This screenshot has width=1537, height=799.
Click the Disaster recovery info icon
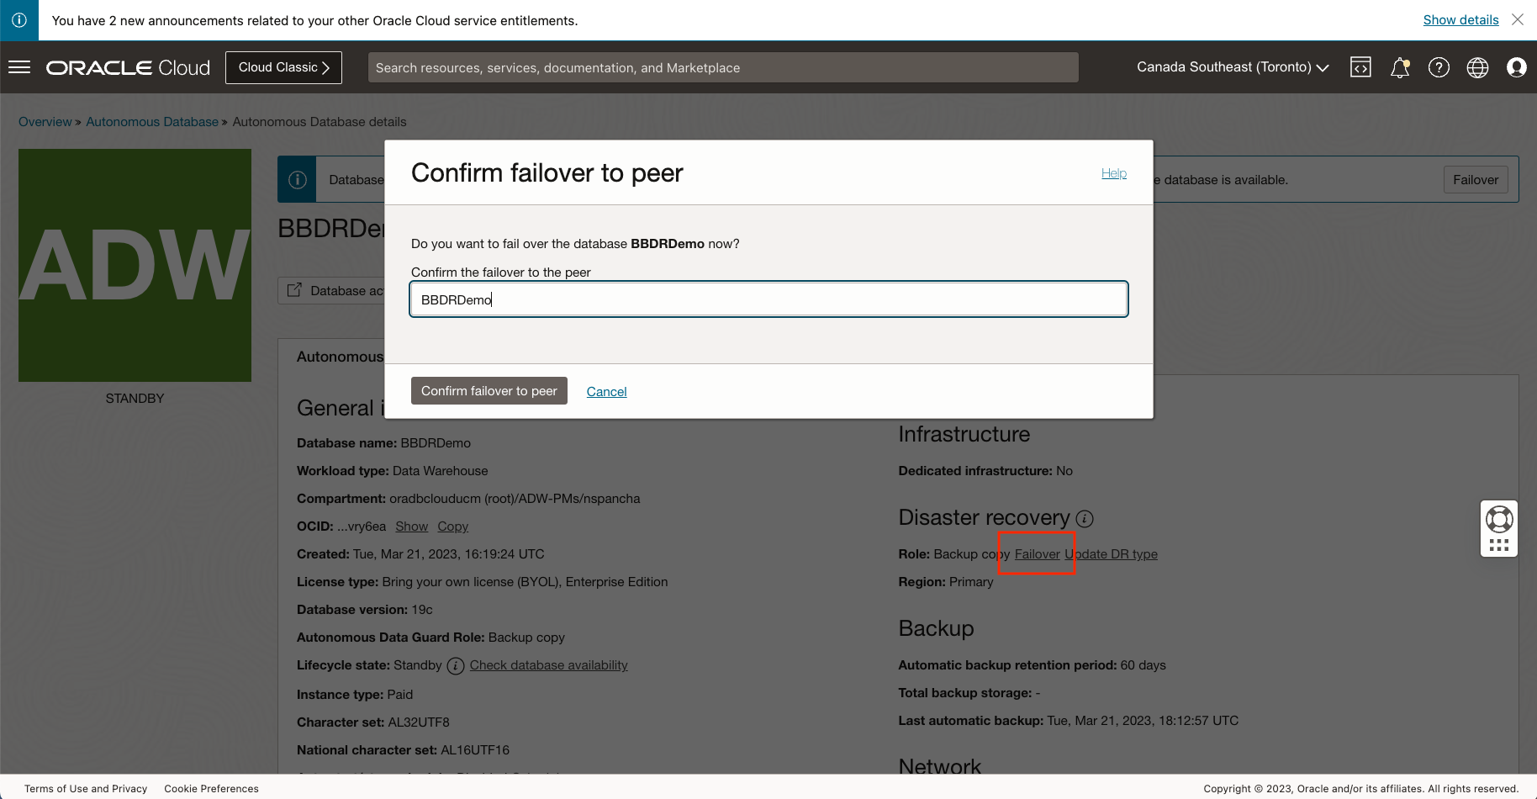pos(1085,518)
